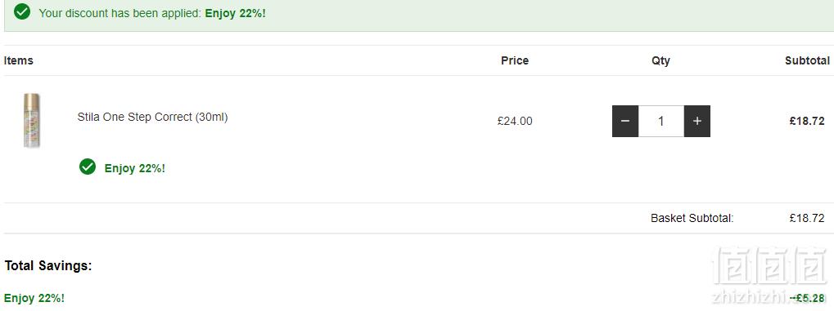The image size is (834, 311).
Task: Click the bold 'Enjoy 22%!' banner text
Action: (x=235, y=13)
